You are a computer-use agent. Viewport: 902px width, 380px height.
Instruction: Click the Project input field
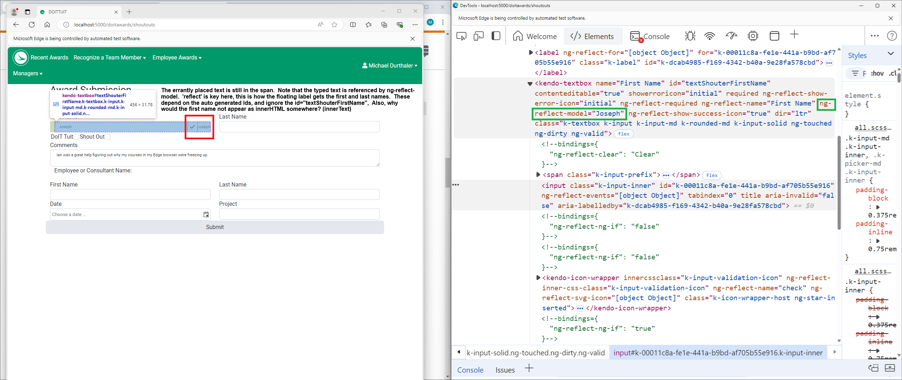[299, 214]
